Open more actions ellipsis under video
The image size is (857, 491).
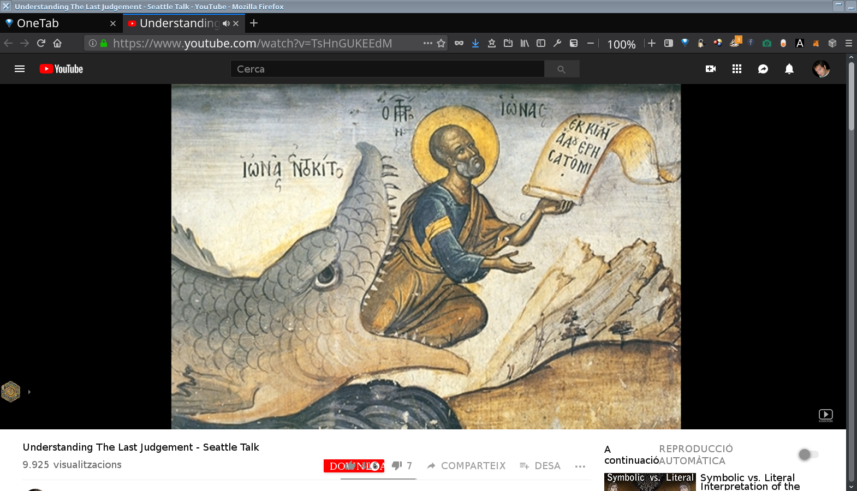pyautogui.click(x=580, y=466)
